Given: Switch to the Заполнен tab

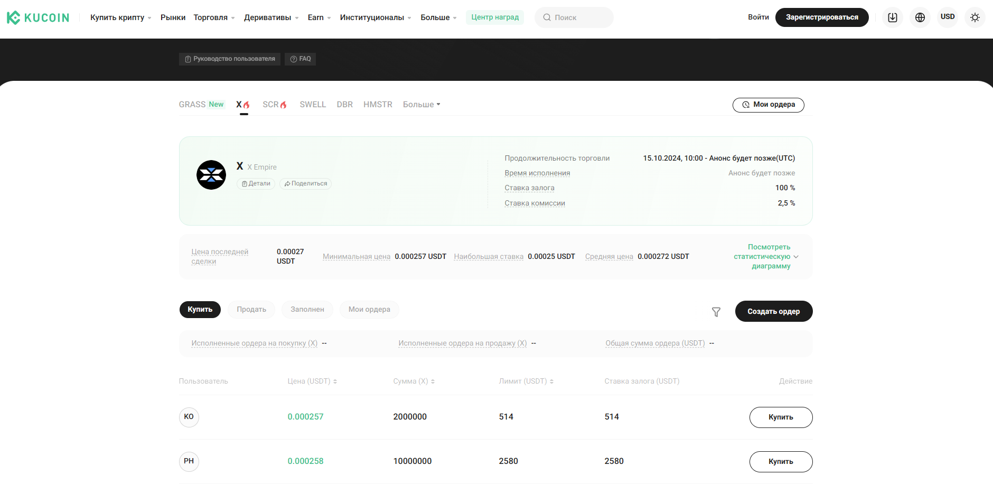Looking at the screenshot, I should (307, 310).
